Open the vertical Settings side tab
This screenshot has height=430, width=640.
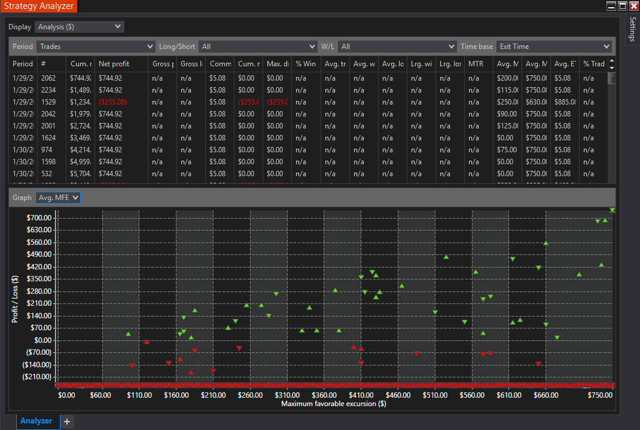pos(632,29)
